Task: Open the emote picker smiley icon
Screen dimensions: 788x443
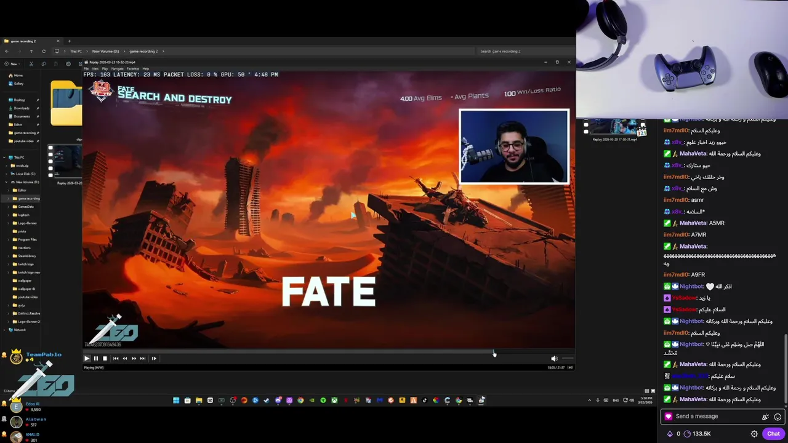Action: (x=778, y=417)
